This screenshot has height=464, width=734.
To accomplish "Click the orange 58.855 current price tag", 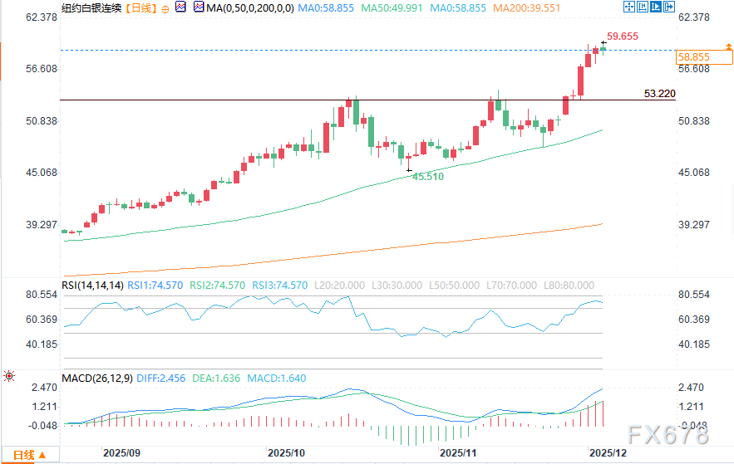I will 693,56.
